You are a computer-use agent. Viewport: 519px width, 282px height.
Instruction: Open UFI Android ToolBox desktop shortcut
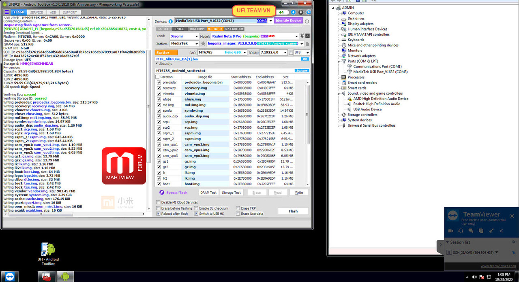tap(48, 254)
